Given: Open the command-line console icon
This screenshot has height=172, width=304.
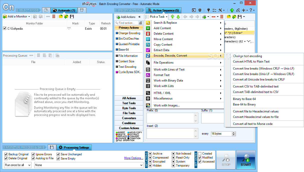Looking at the screenshot, I should 194,10.
